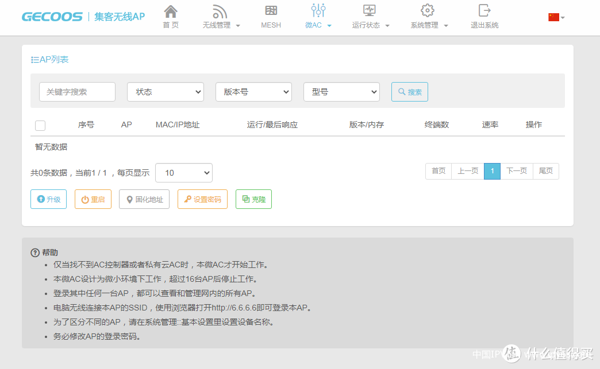Open the wireless management signal icon
Image resolution: width=600 pixels, height=369 pixels.
click(220, 11)
